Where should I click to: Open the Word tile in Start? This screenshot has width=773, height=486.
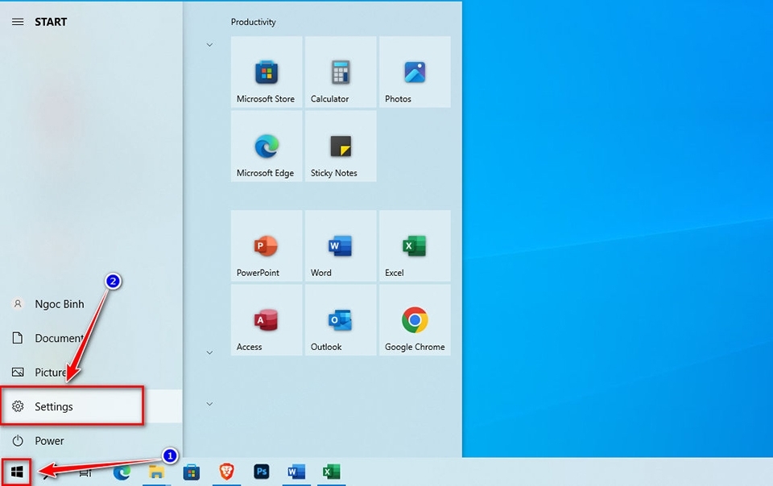click(341, 246)
